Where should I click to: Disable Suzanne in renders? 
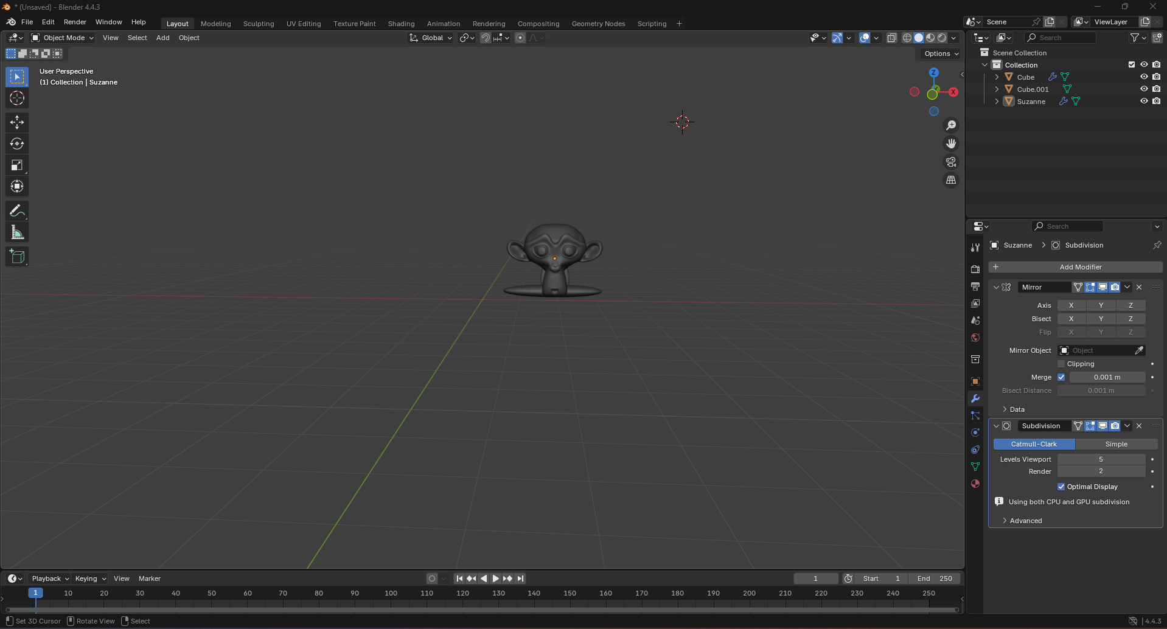pos(1156,101)
